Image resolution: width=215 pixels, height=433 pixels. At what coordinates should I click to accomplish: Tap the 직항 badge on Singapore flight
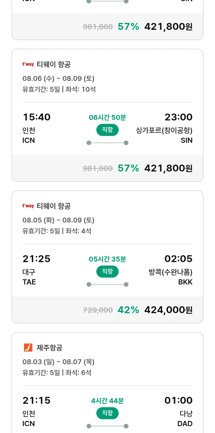[107, 130]
